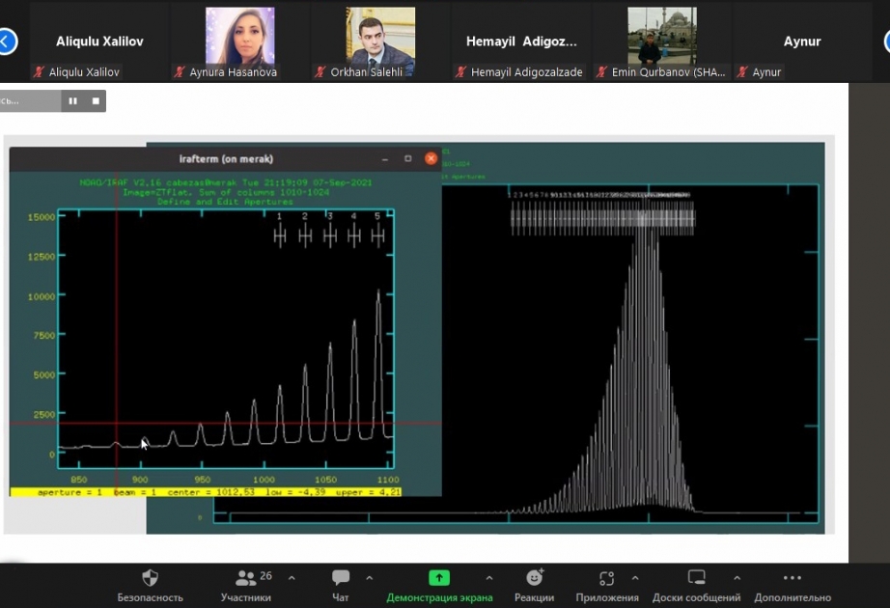Viewport: 890px width, 608px height.
Task: Open the Chat bubble icon
Action: pos(341,578)
